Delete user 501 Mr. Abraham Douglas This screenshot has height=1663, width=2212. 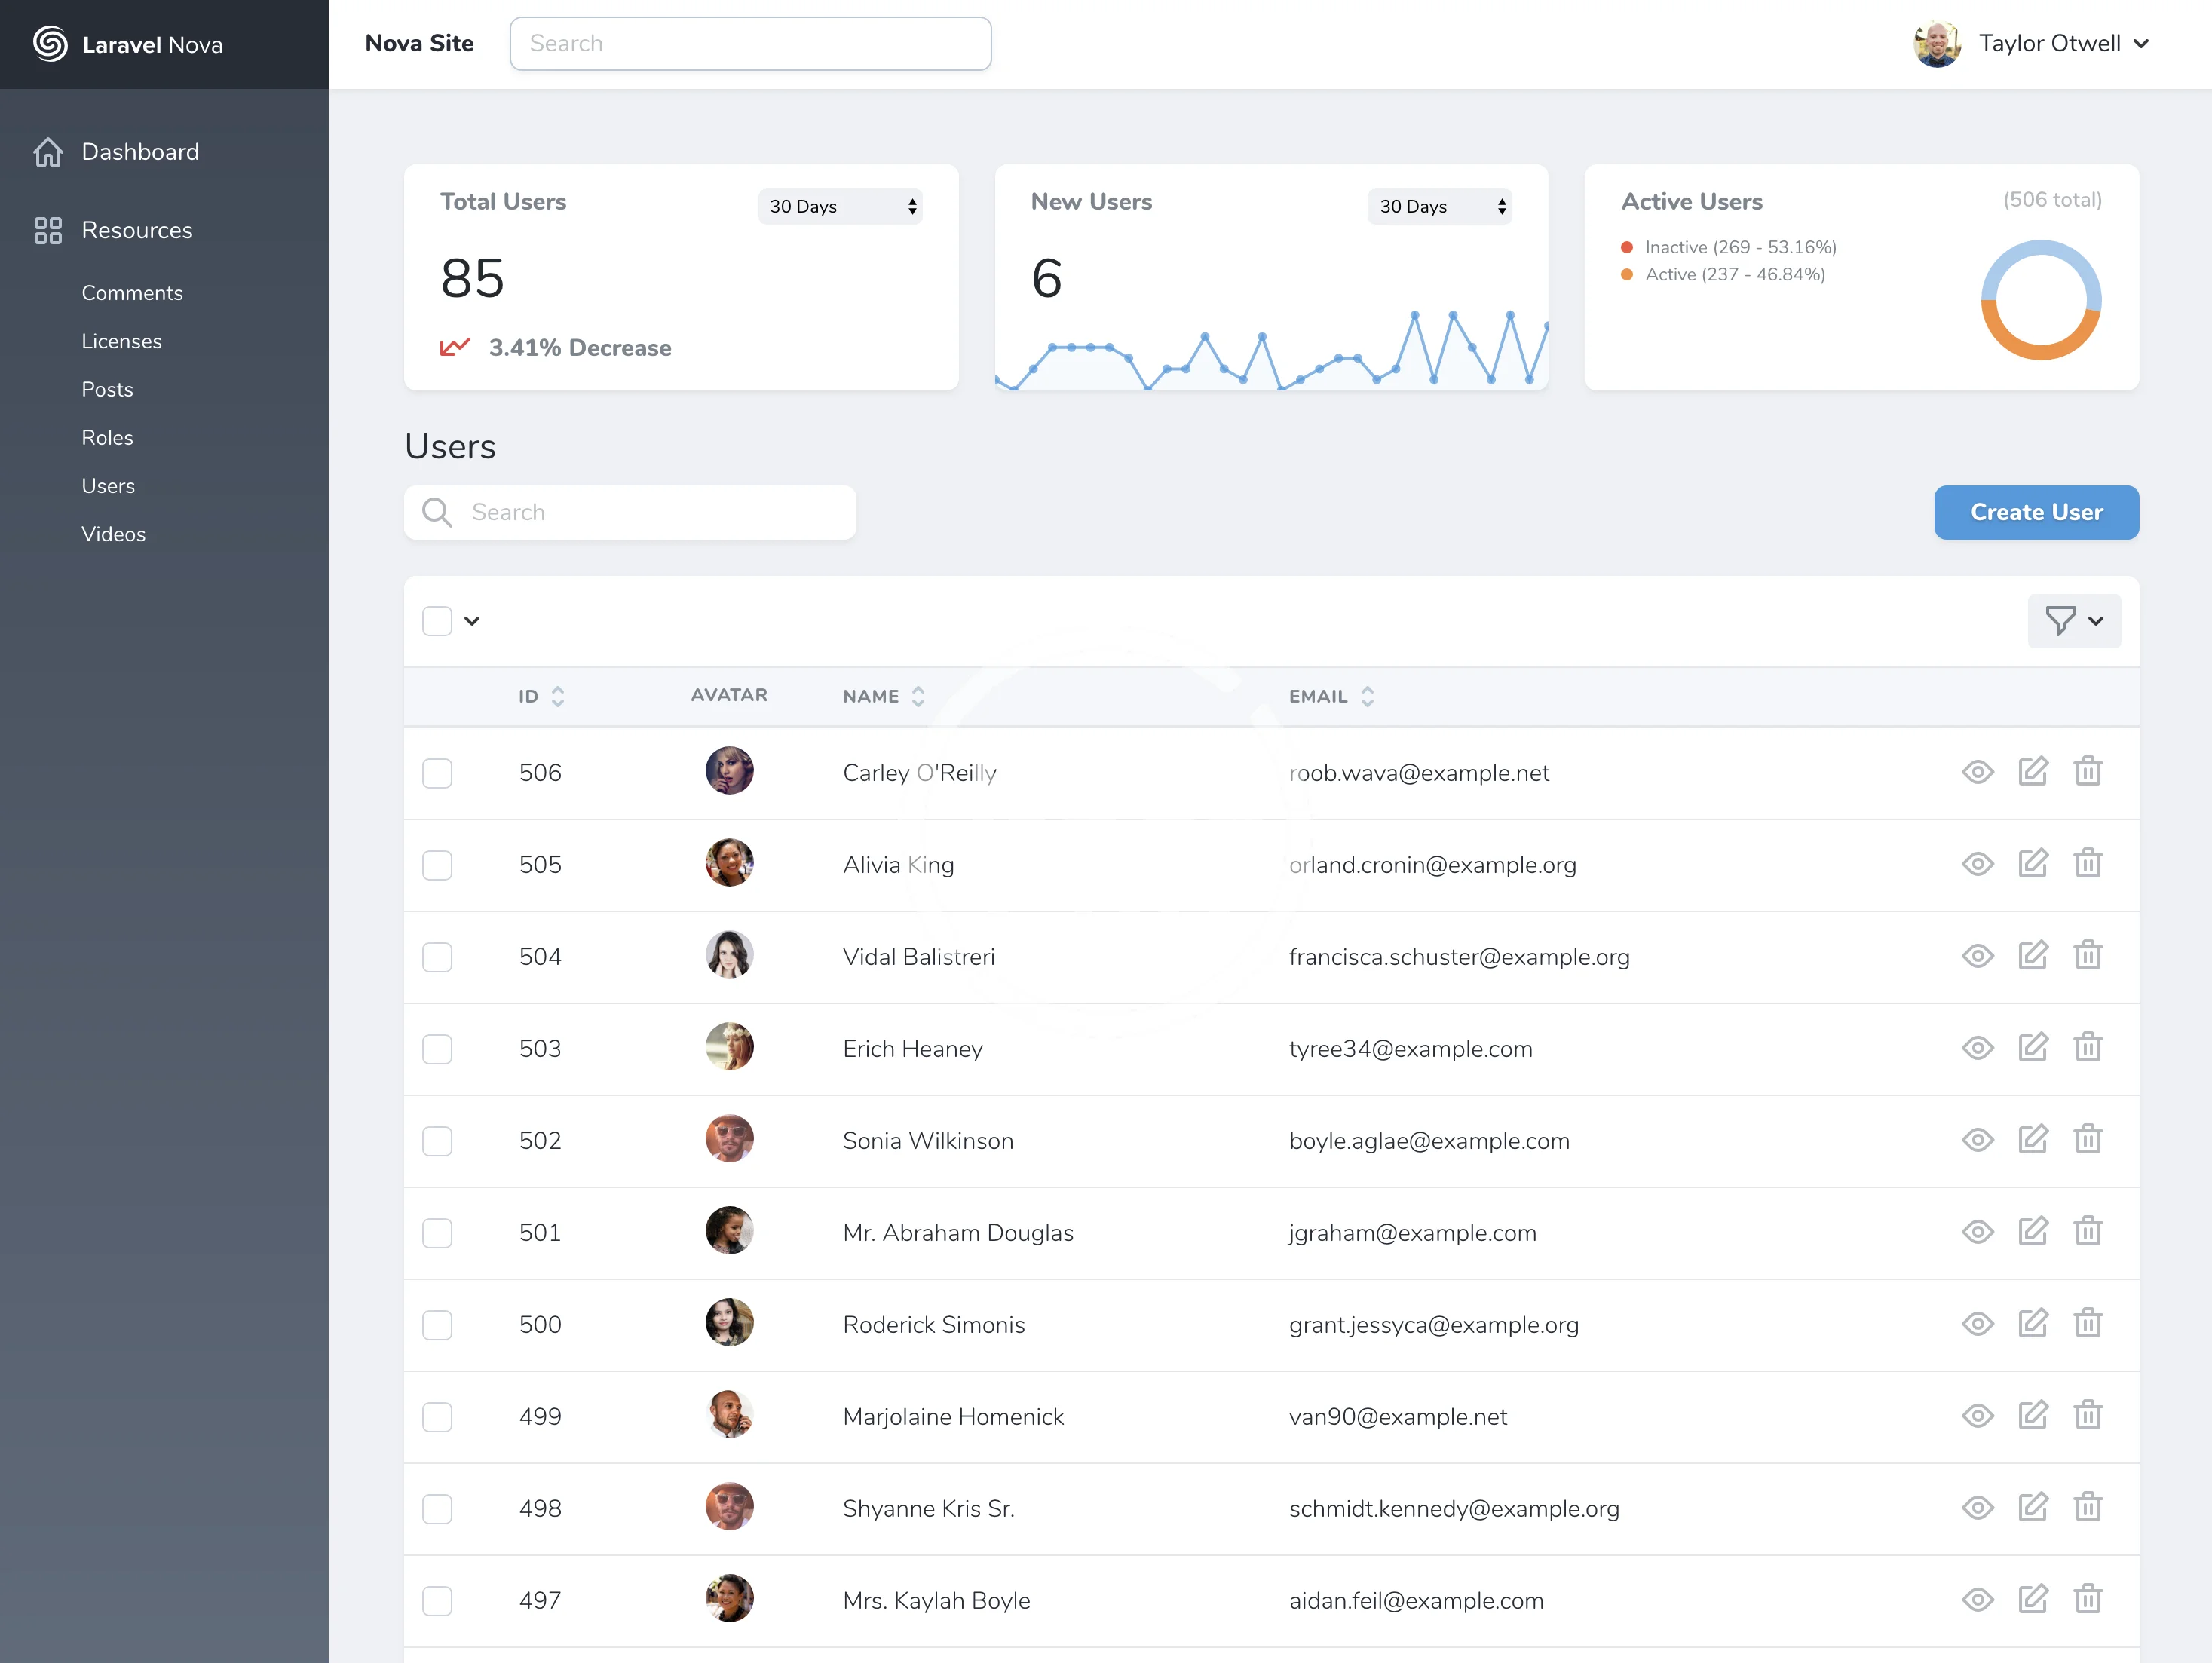(x=2088, y=1231)
